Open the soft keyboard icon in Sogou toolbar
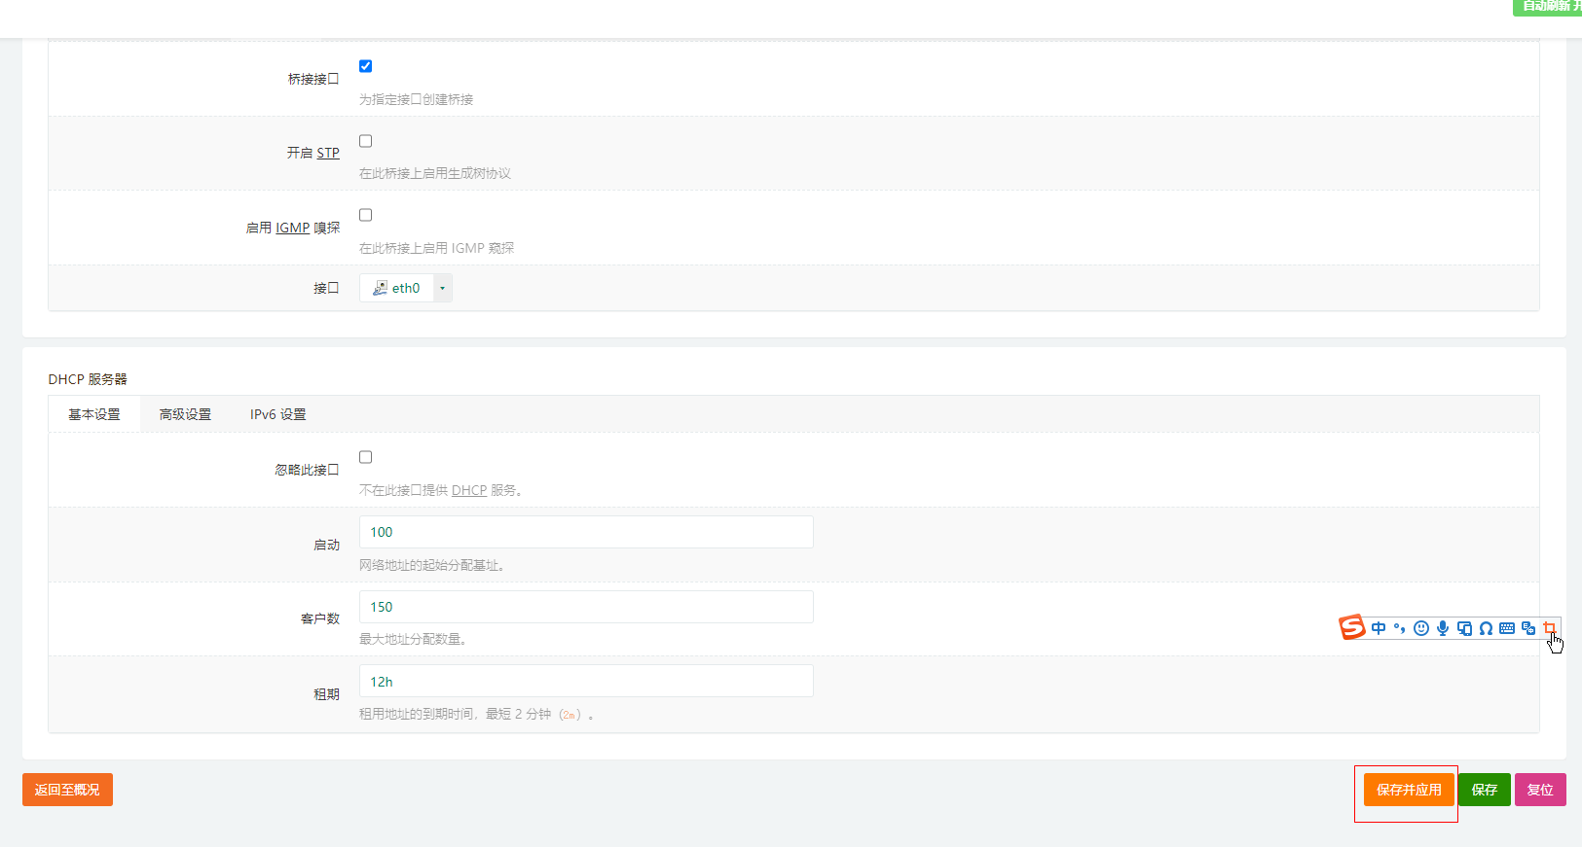Viewport: 1582px width, 847px height. point(1507,628)
